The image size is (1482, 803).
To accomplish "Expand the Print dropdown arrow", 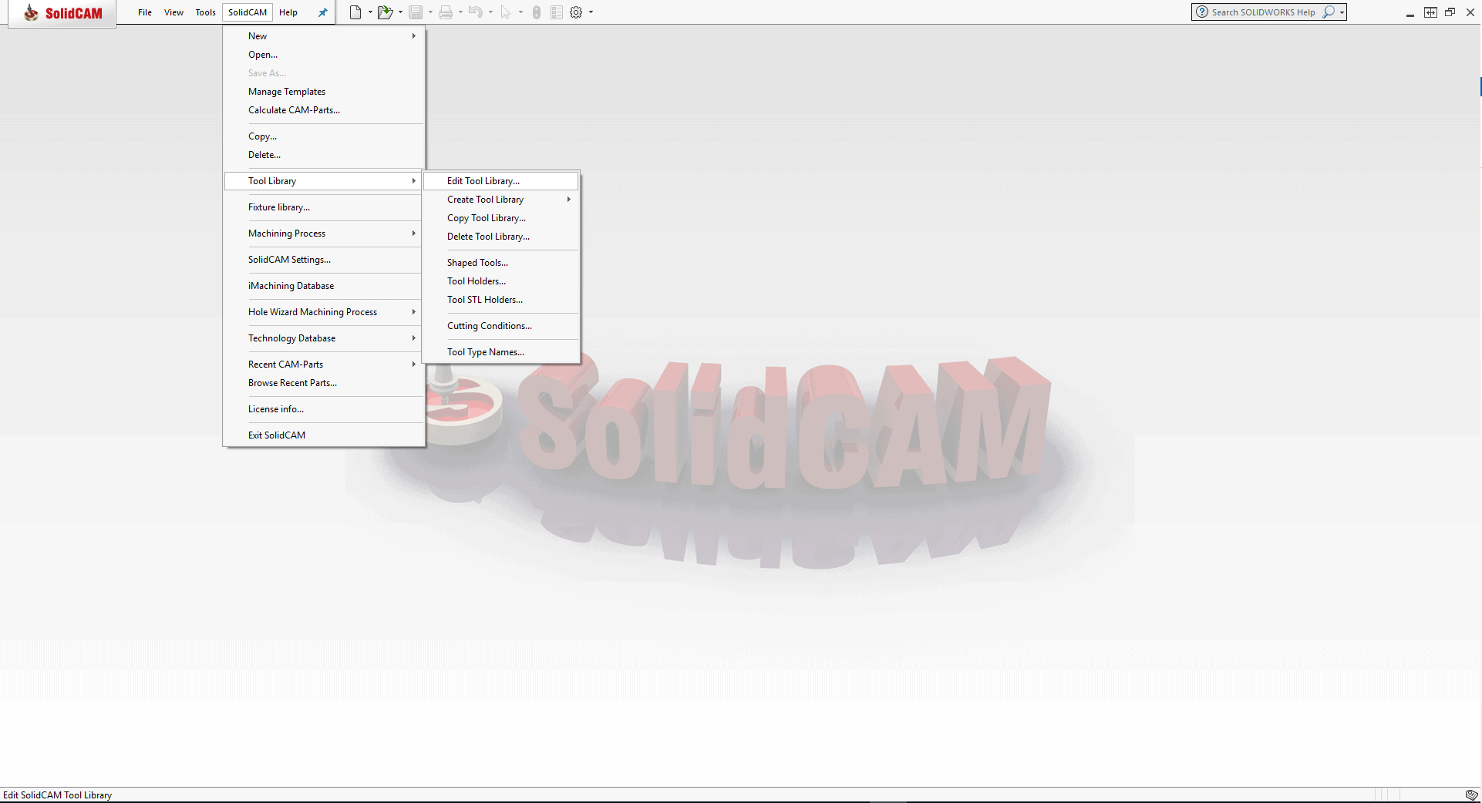I will click(460, 12).
